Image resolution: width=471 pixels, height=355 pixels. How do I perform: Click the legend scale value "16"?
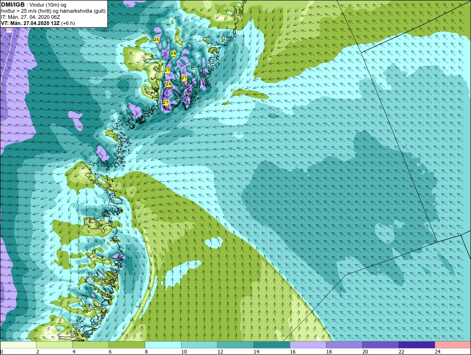292,352
